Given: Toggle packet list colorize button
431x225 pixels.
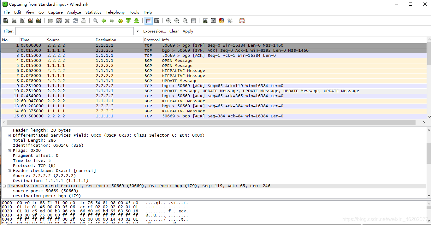Looking at the screenshot, I should (149, 21).
